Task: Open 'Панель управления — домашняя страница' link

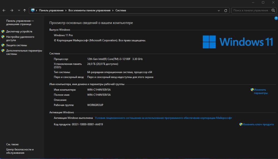Action: pos(20,22)
